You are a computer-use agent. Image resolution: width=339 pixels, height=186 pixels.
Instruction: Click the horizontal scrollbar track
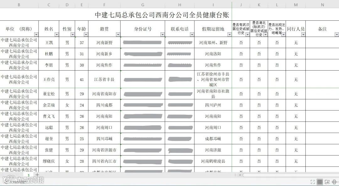291,175
